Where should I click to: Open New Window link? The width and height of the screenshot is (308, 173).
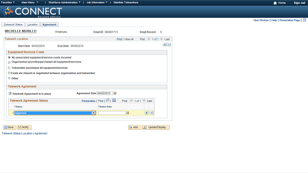(261, 20)
